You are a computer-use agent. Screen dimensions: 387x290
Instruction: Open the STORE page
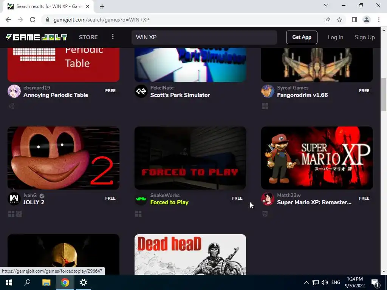pyautogui.click(x=88, y=37)
